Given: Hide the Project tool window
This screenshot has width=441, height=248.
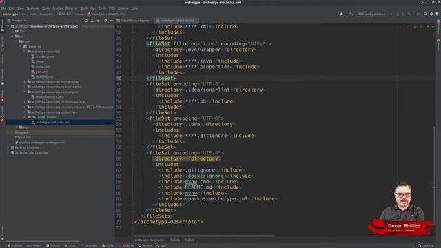Looking at the screenshot, I should pyautogui.click(x=112, y=21).
